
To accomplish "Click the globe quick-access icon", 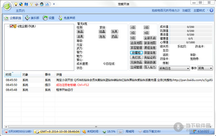I will tap(21, 4).
